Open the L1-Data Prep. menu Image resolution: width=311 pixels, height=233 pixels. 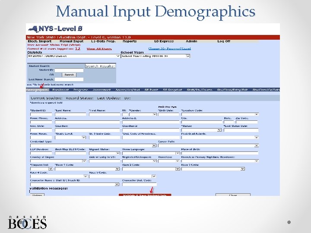(x=103, y=41)
